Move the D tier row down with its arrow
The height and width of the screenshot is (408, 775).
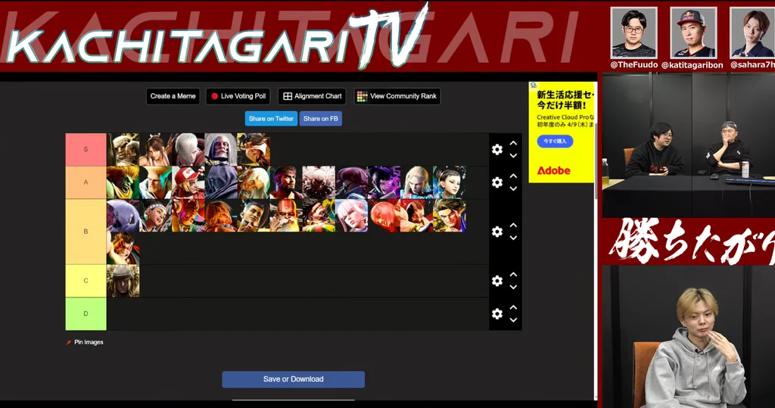514,320
